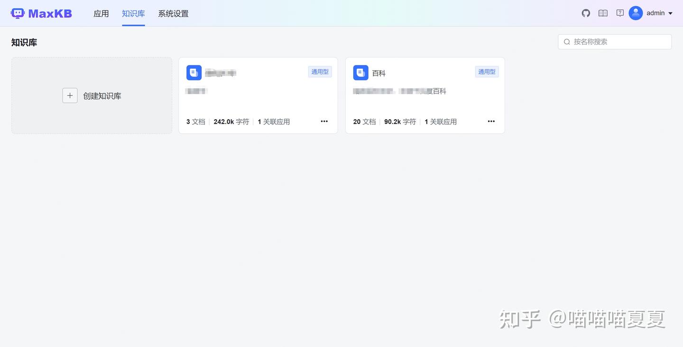Open the 系统设置 menu item

click(173, 14)
